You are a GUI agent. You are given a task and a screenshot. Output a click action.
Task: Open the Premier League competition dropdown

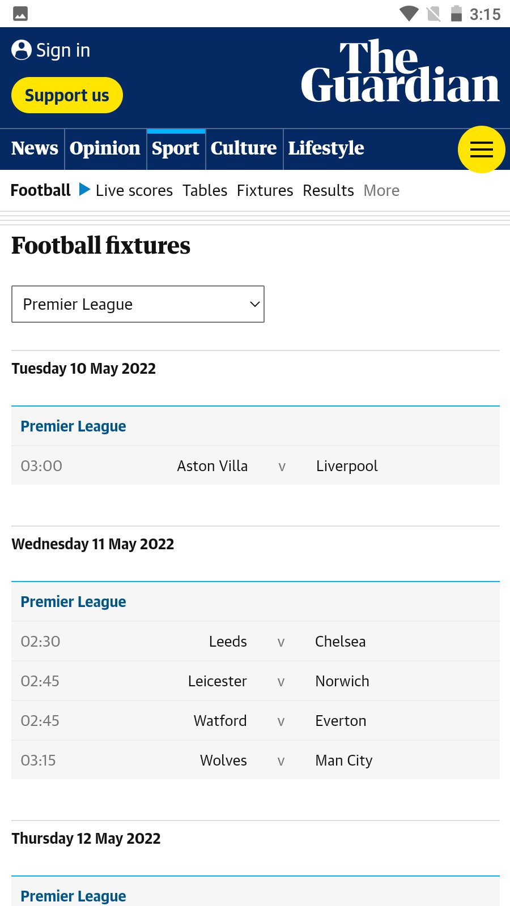point(138,304)
